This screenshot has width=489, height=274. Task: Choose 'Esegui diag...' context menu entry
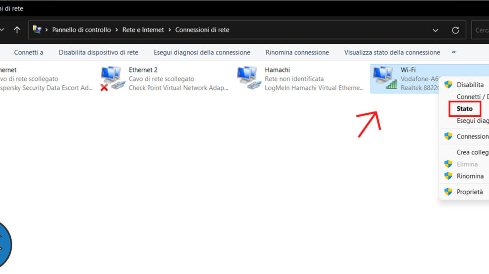coord(473,121)
